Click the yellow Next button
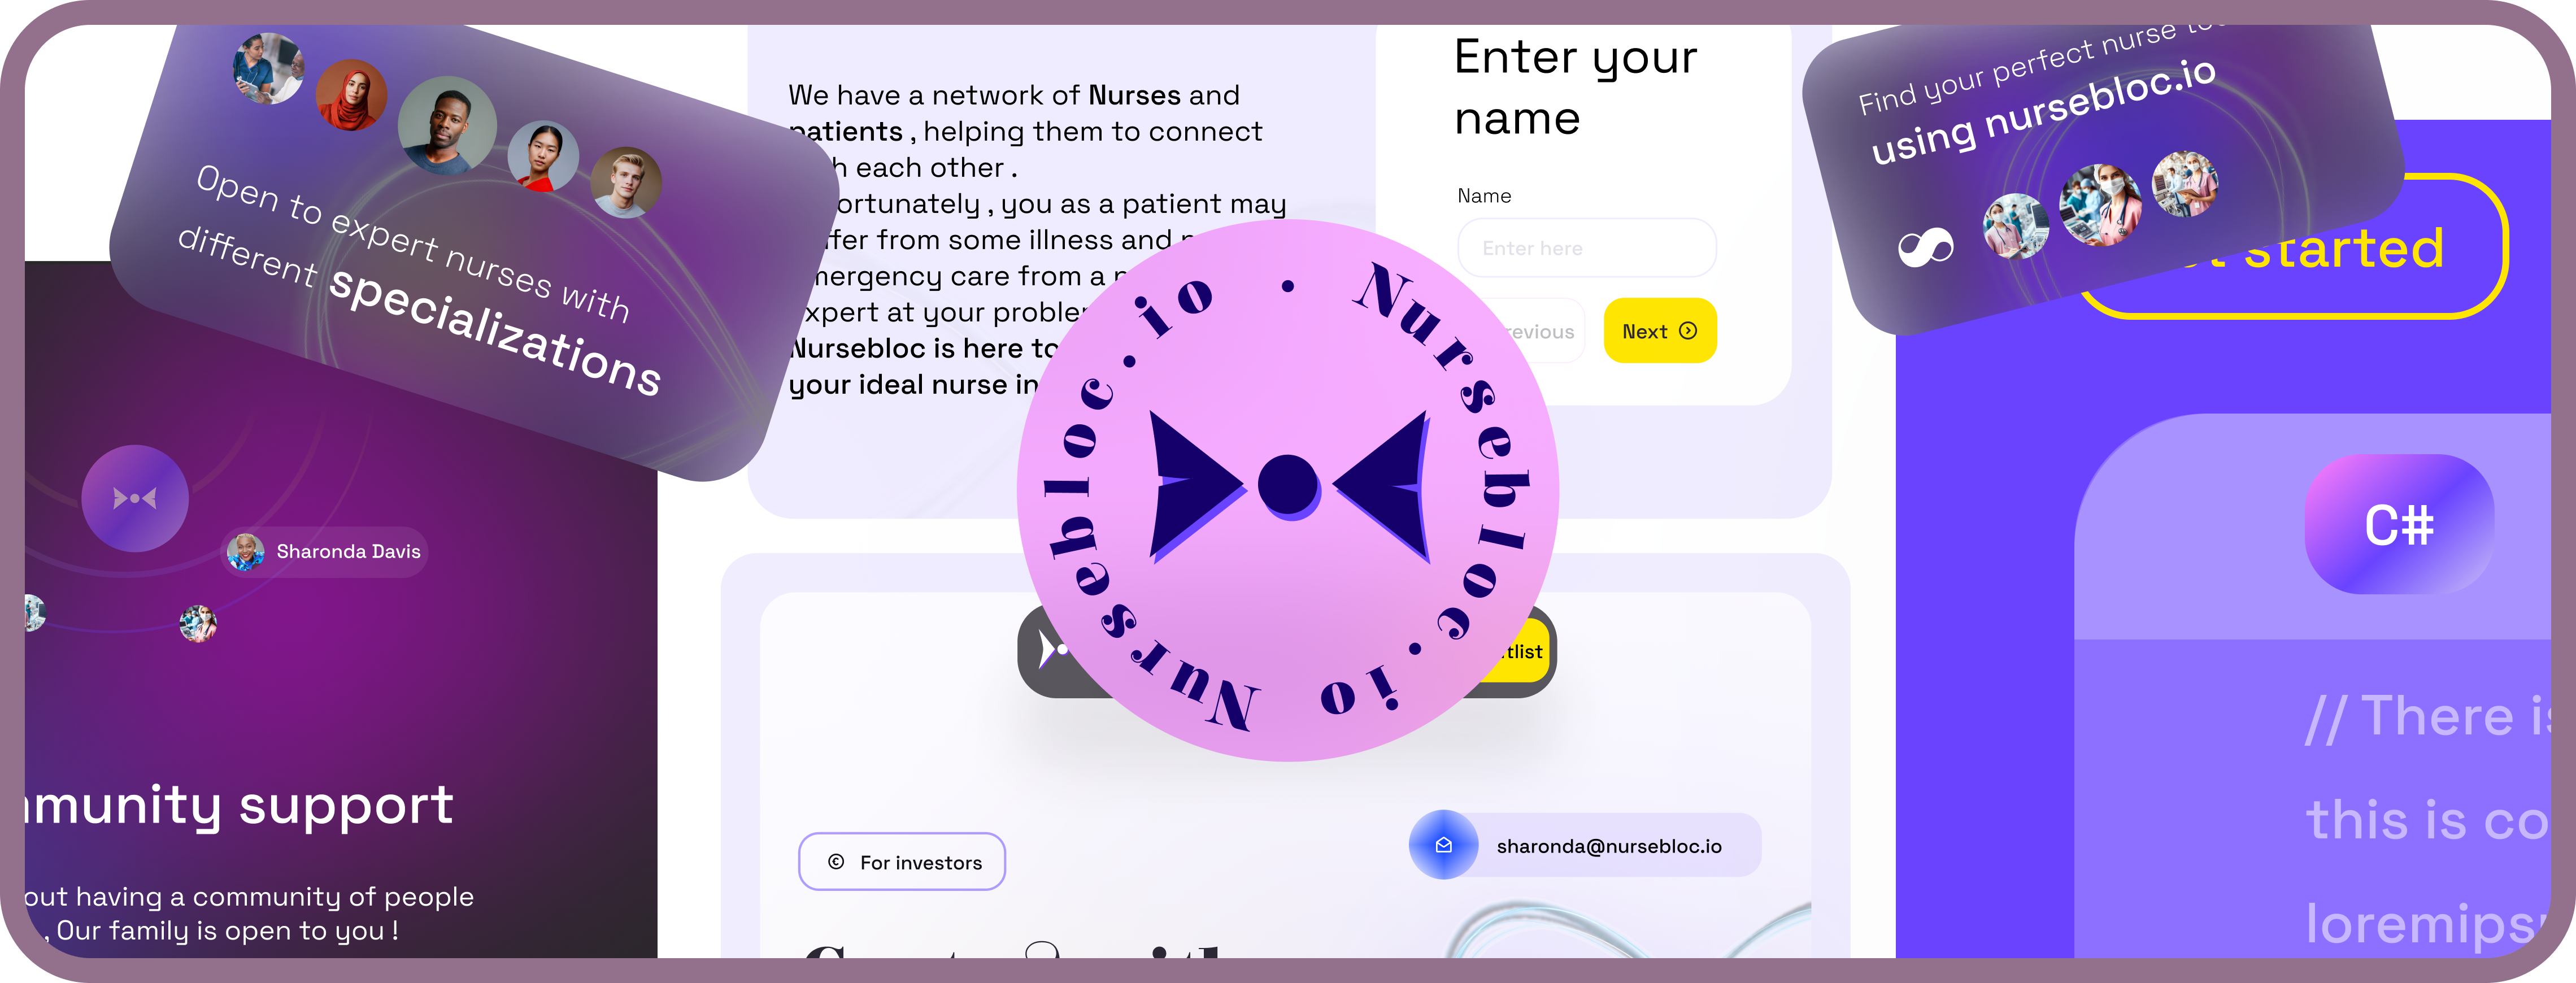This screenshot has width=2576, height=983. click(1660, 331)
